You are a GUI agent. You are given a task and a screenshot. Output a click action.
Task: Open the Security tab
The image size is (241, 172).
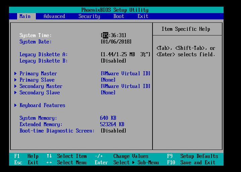coord(89,16)
